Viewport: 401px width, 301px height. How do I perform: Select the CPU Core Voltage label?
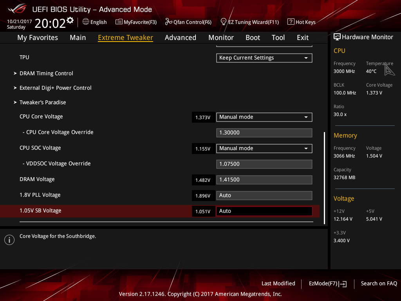pyautogui.click(x=41, y=116)
